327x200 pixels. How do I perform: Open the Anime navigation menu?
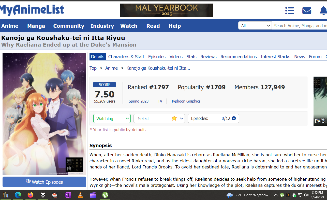[10, 26]
